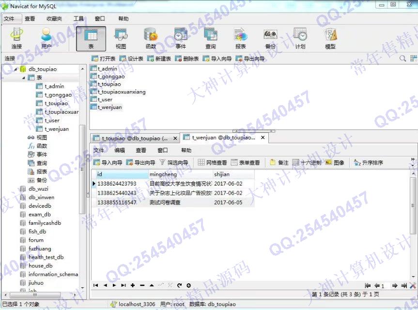Click 设计表 design table button
The height and width of the screenshot is (310, 418).
click(131, 59)
